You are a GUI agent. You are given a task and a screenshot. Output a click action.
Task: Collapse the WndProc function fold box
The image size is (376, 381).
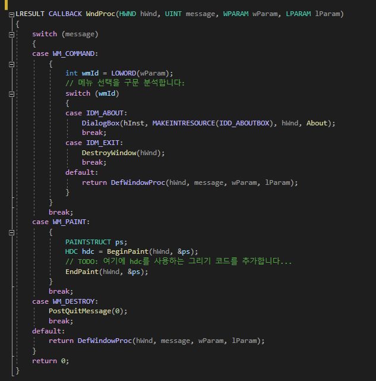[x=11, y=15]
